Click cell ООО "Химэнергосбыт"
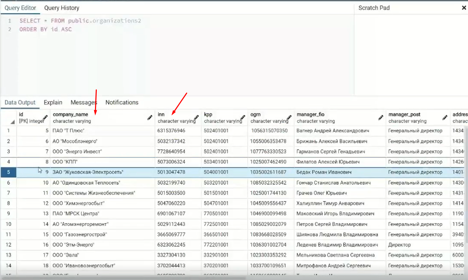The height and width of the screenshot is (280, 468). pos(102,203)
